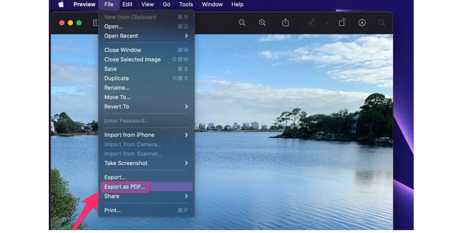Screen dimensions: 467x233
Task: Open the highlight dropdown chevron in toolbar
Action: coord(327,23)
